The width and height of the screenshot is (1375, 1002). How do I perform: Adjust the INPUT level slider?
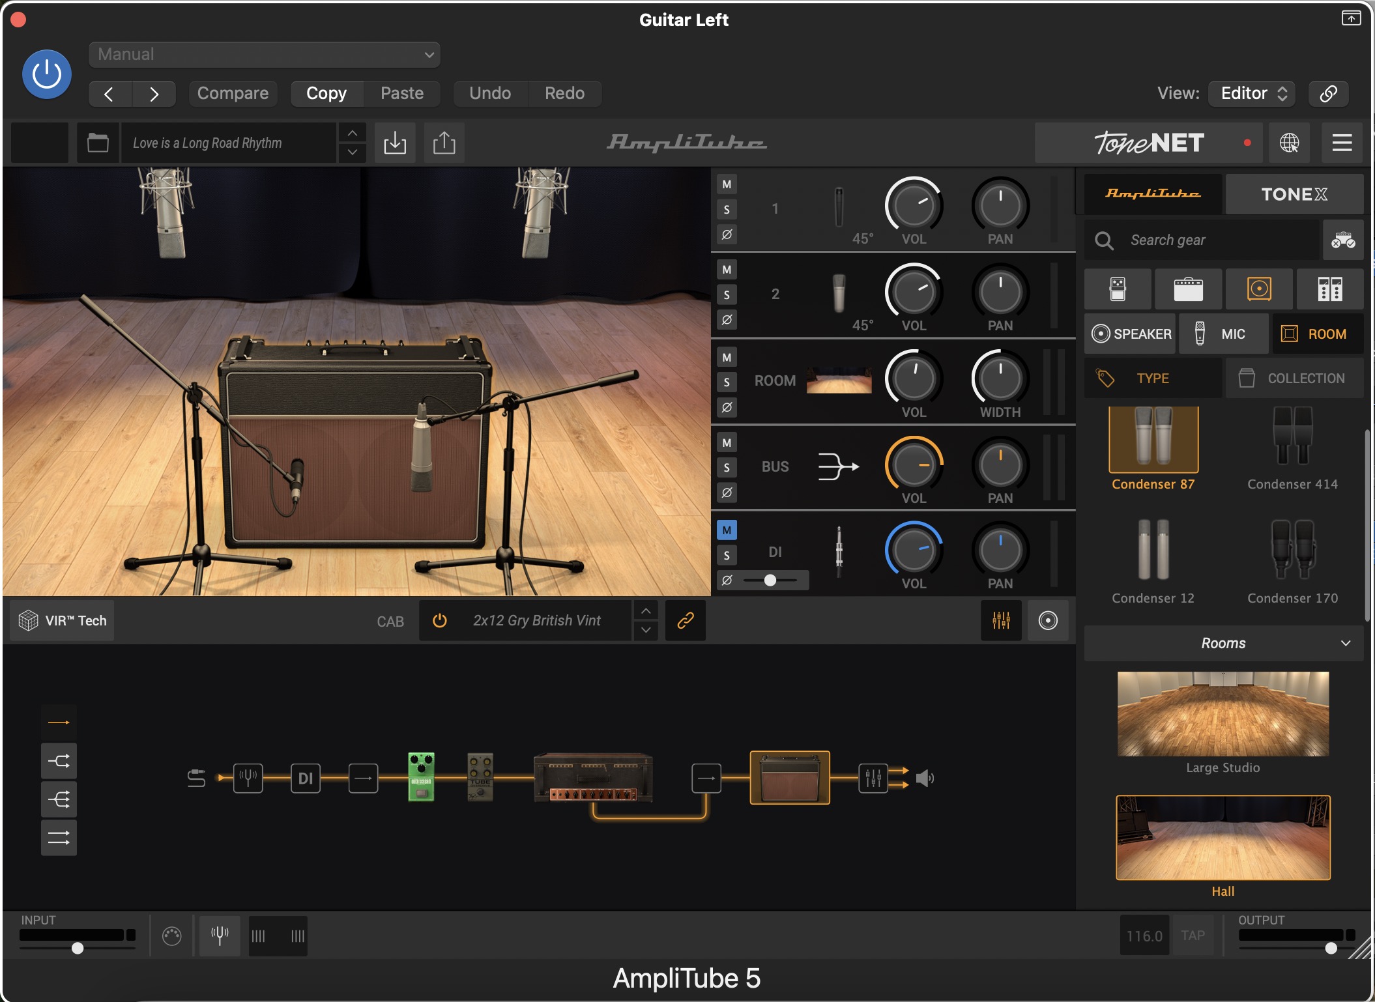(x=78, y=948)
